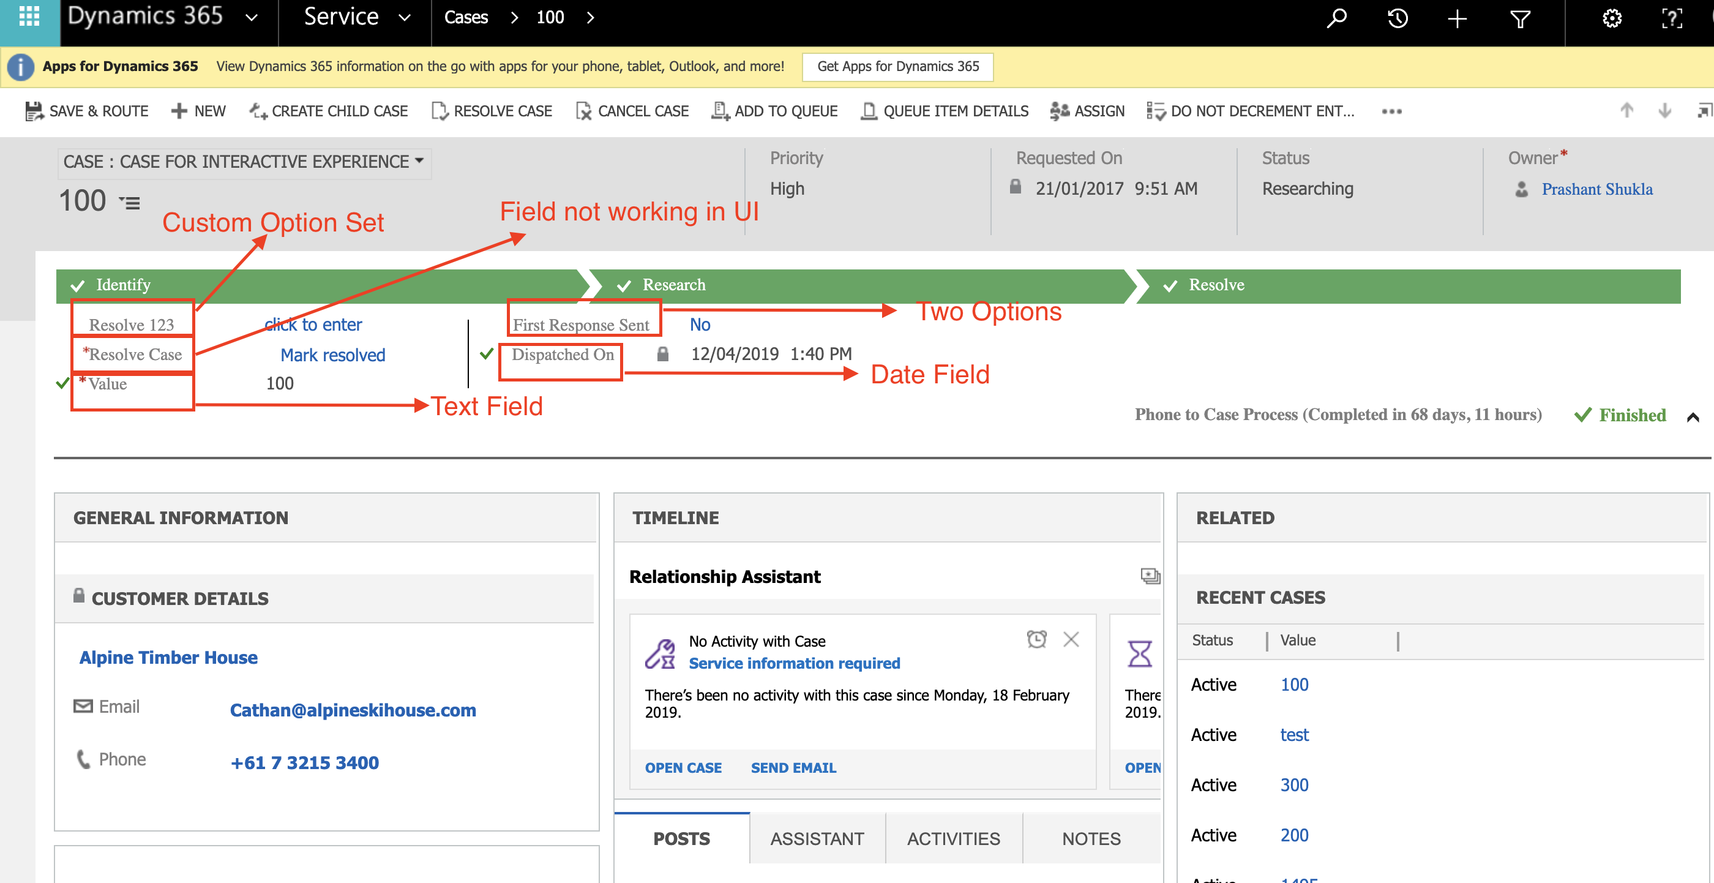This screenshot has height=883, width=1714.
Task: Expand the Dynamics 365 navigation chevron
Action: (x=252, y=18)
